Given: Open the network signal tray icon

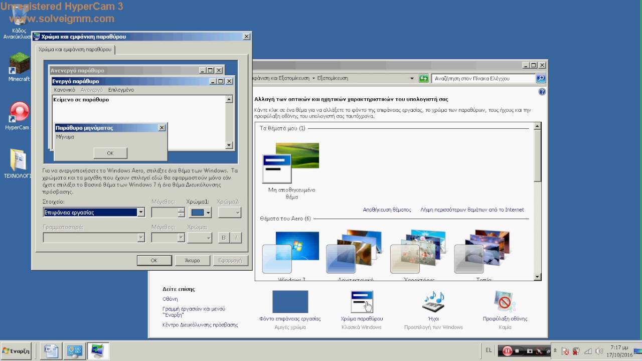Looking at the screenshot, I should (587, 351).
